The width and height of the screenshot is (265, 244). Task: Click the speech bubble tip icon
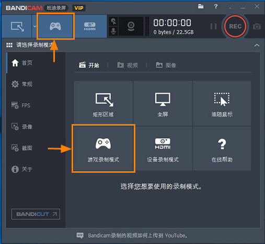(80, 236)
